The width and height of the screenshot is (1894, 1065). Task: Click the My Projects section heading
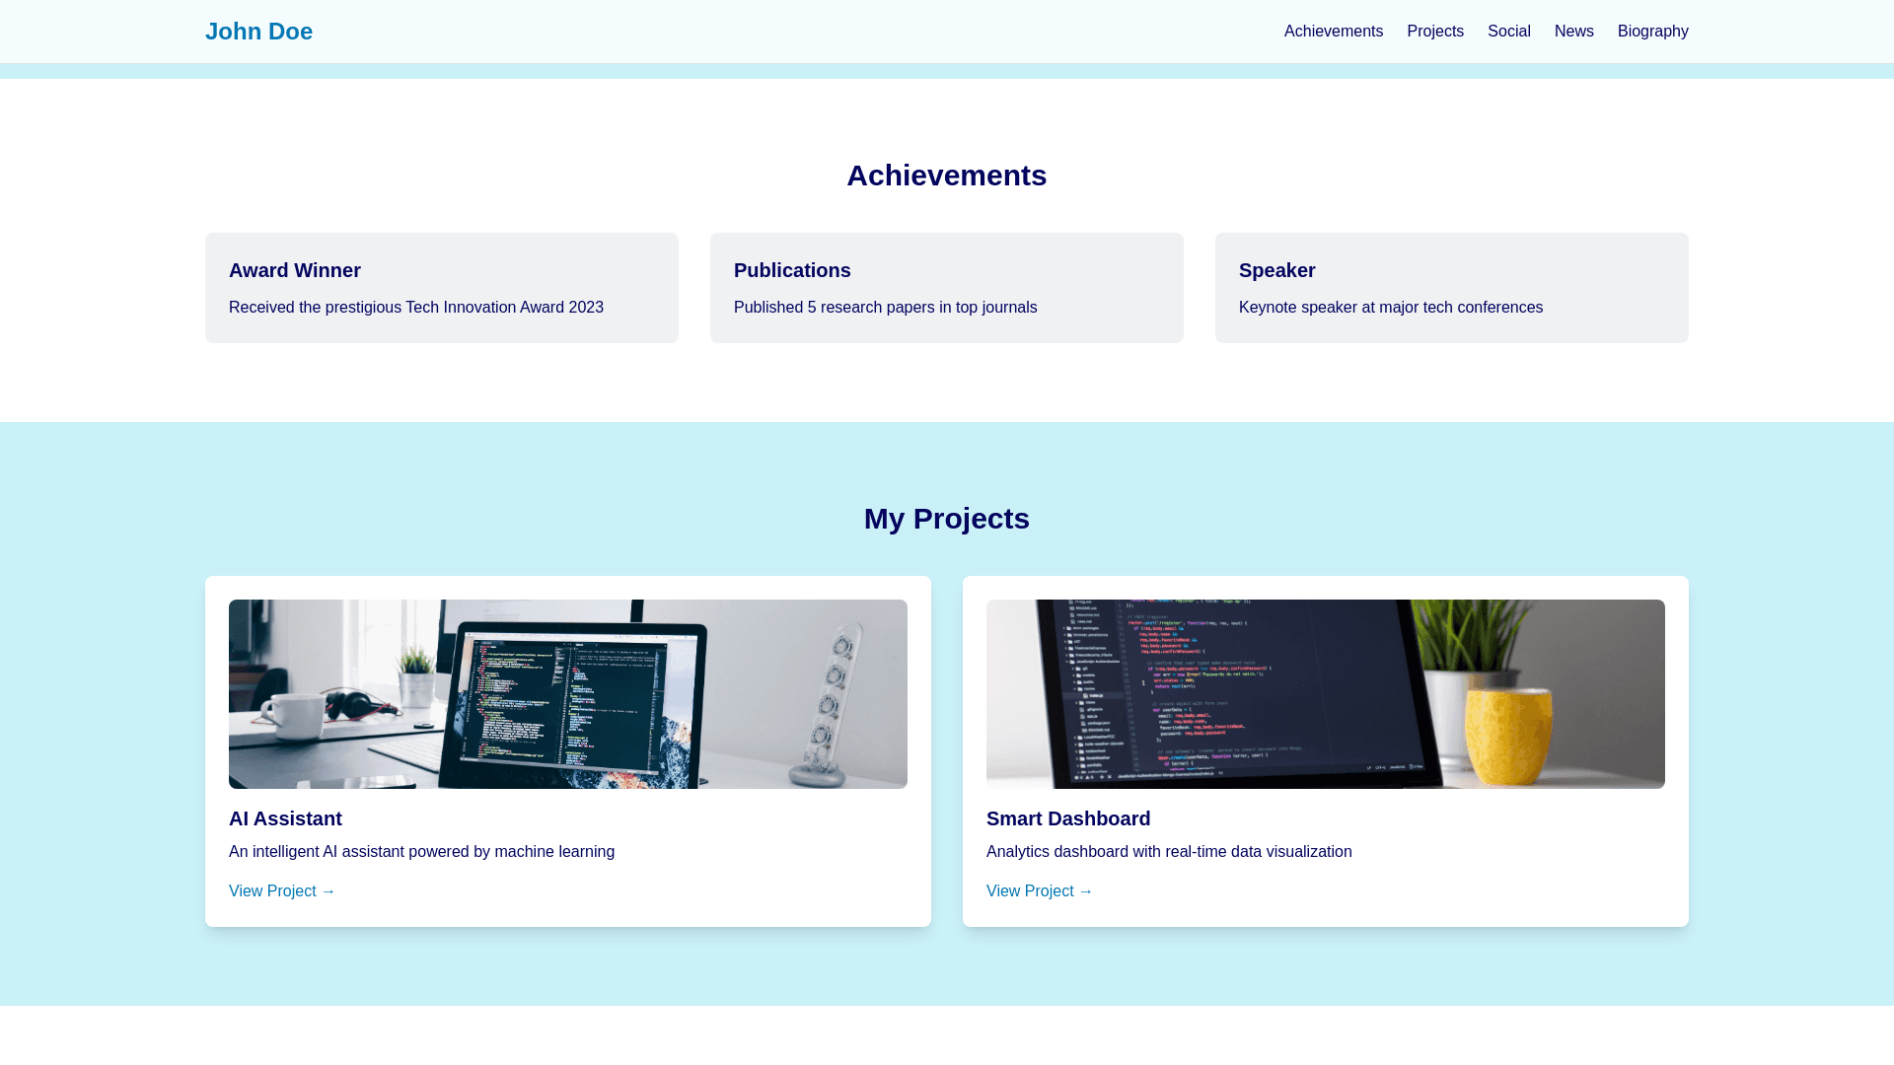pos(946,519)
